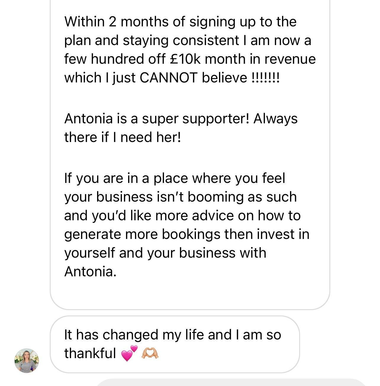Tap the grey reply bubble at the bottom edge

(x=231, y=382)
